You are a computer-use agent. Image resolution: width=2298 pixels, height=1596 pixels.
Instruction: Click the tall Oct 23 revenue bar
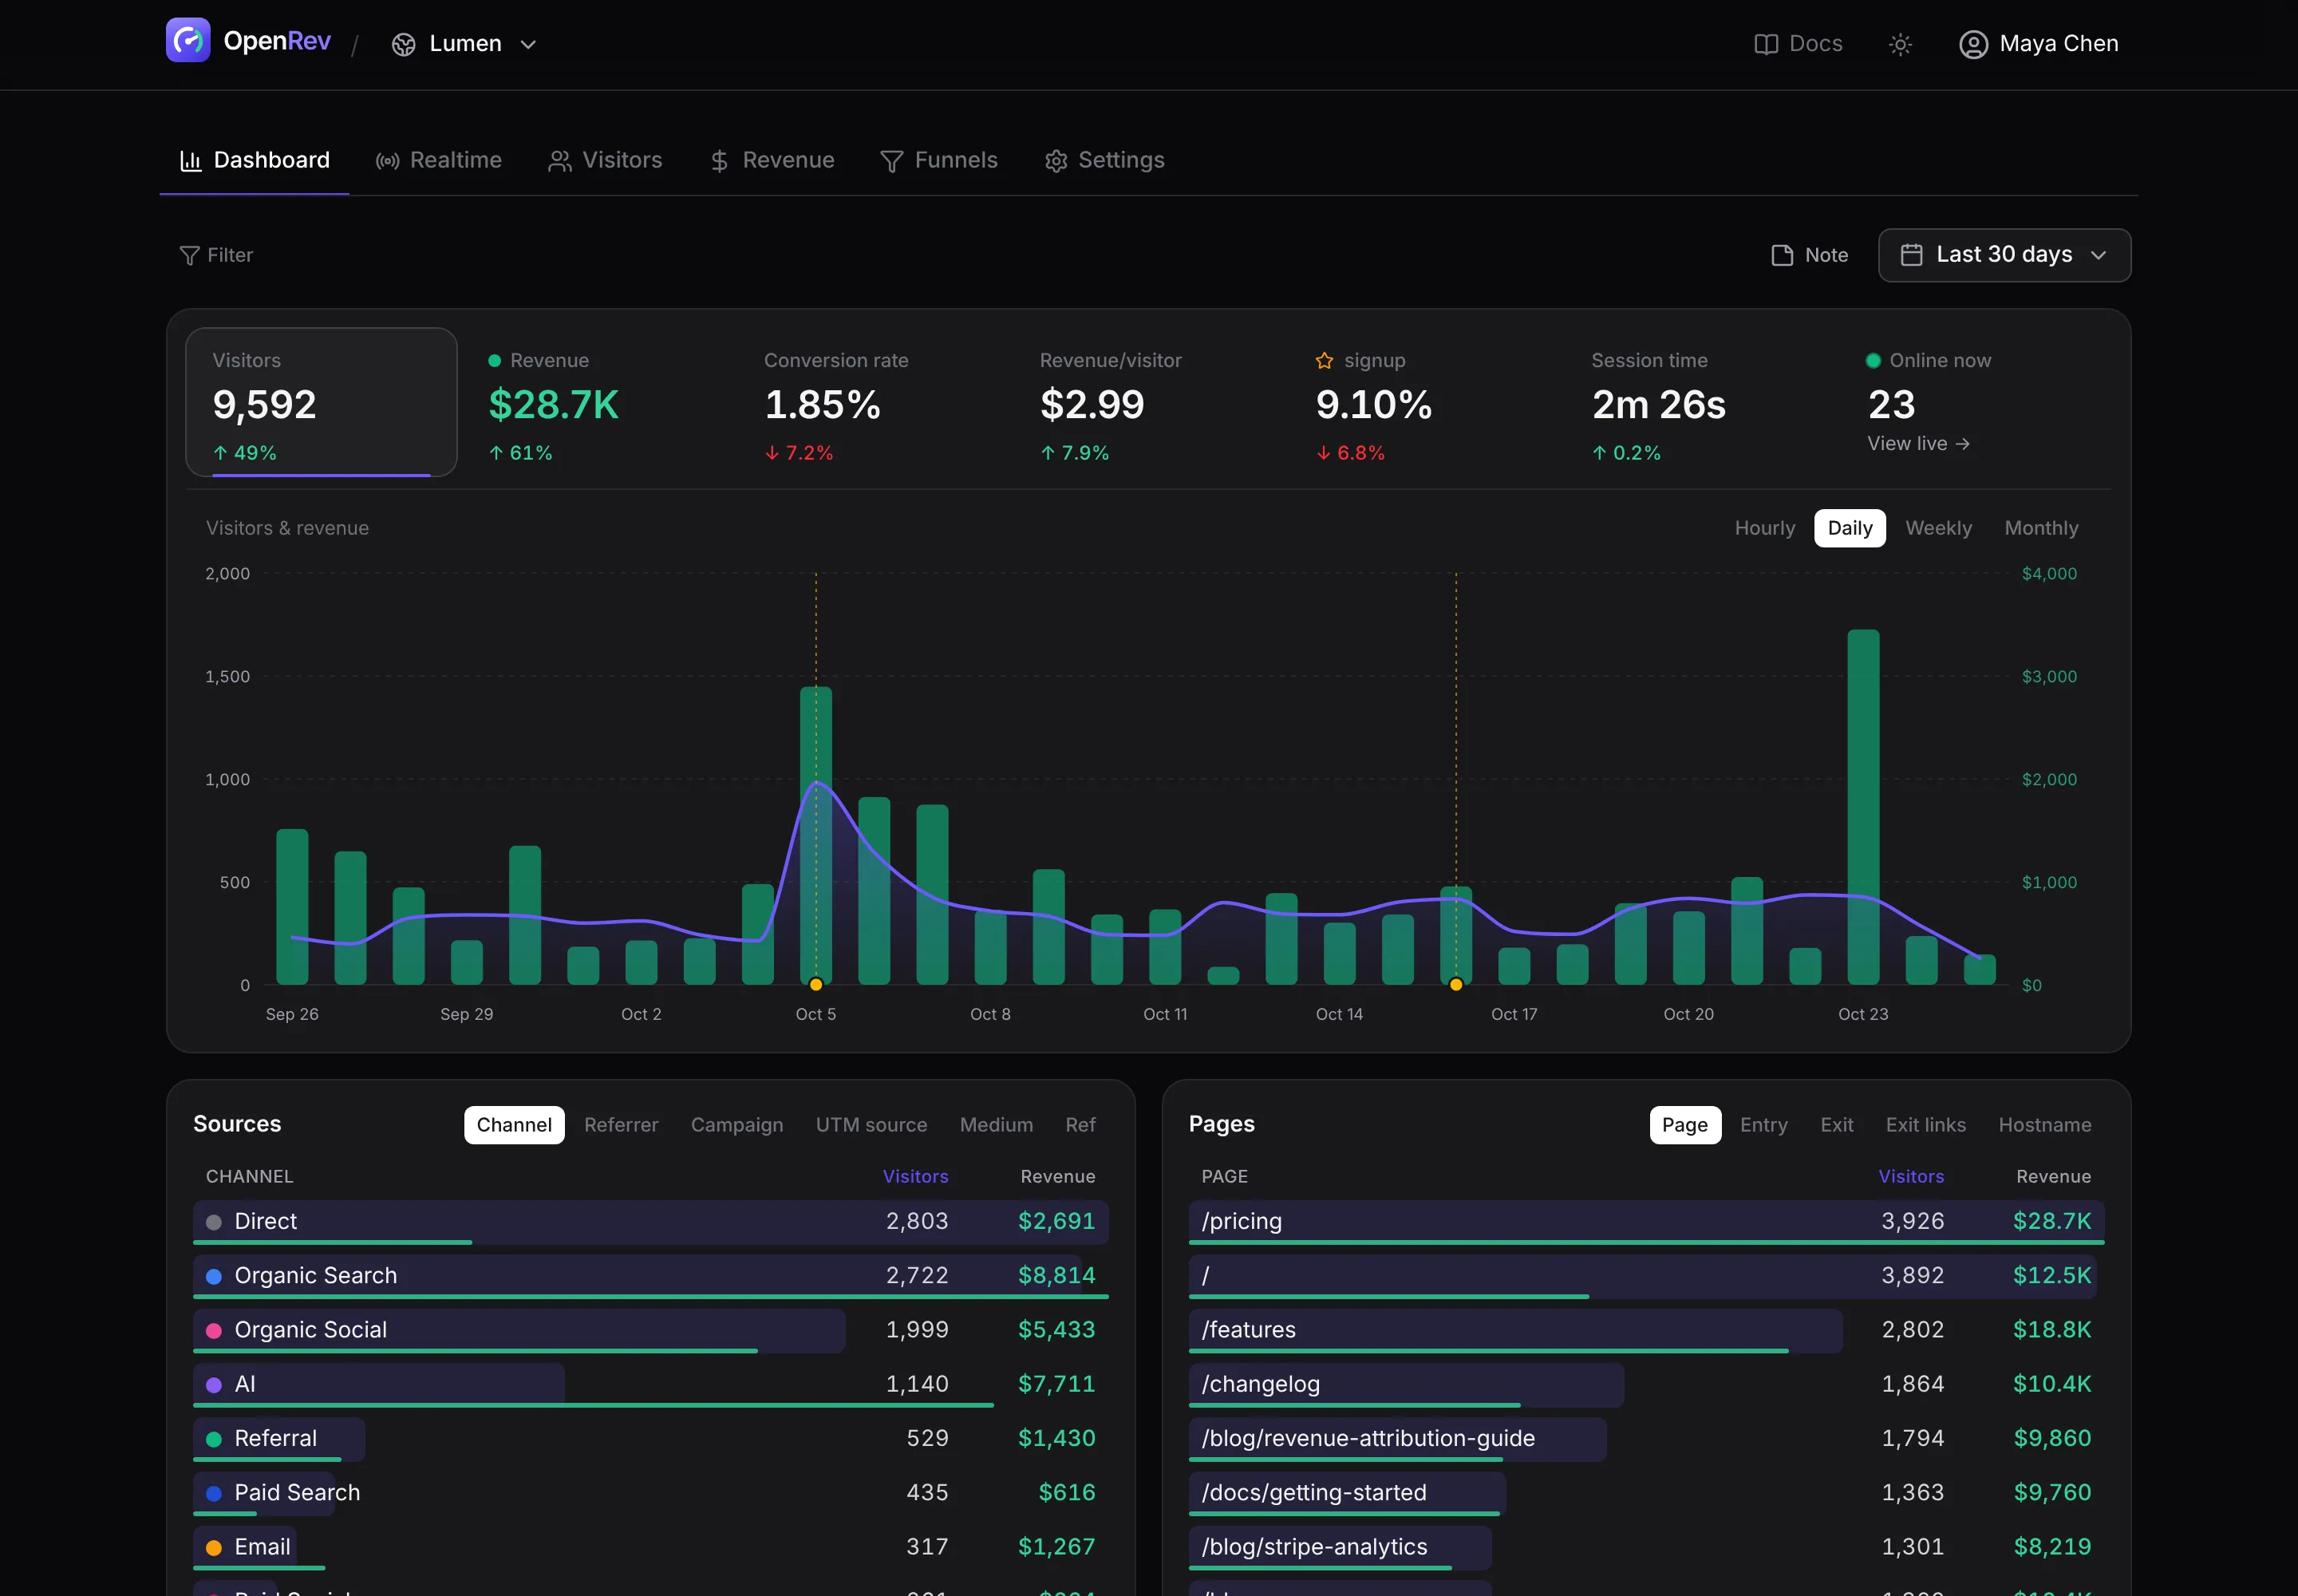point(1863,807)
